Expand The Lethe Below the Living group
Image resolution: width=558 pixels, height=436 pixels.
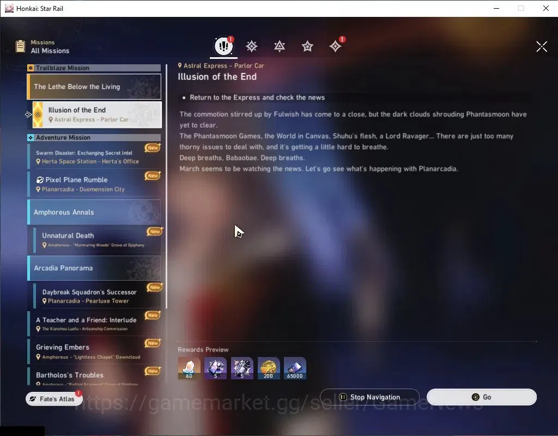click(x=94, y=87)
